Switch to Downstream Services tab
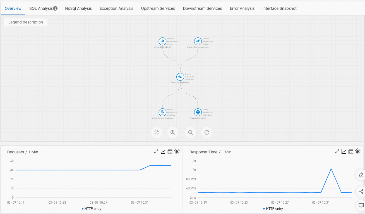 pyautogui.click(x=202, y=8)
